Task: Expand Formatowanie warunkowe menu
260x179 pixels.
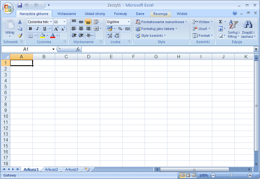Action: (x=161, y=22)
